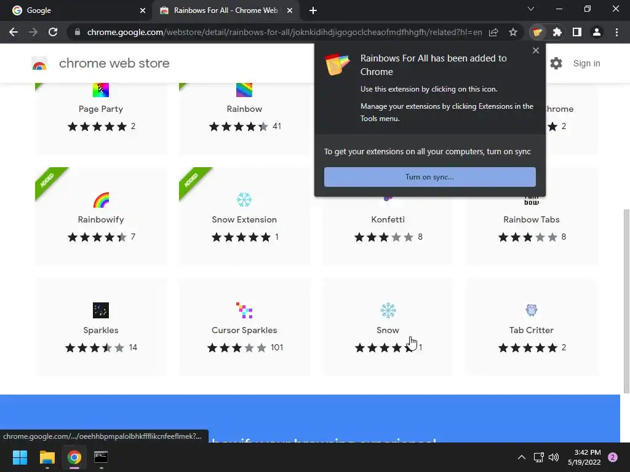Open the terminal app in taskbar
This screenshot has height=472, width=630.
pos(101,457)
